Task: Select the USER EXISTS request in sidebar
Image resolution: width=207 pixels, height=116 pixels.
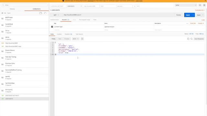Action: click(25, 99)
